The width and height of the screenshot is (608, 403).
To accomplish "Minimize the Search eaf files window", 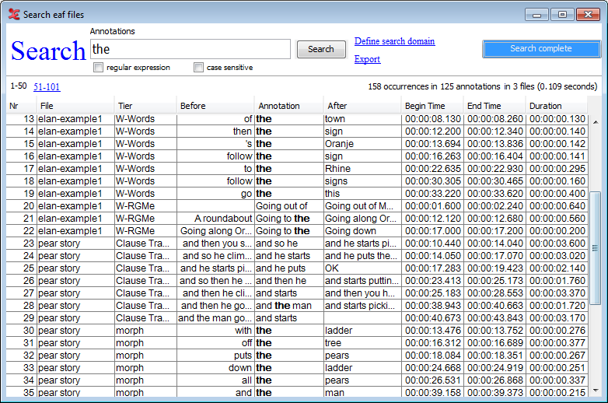I will [x=536, y=15].
